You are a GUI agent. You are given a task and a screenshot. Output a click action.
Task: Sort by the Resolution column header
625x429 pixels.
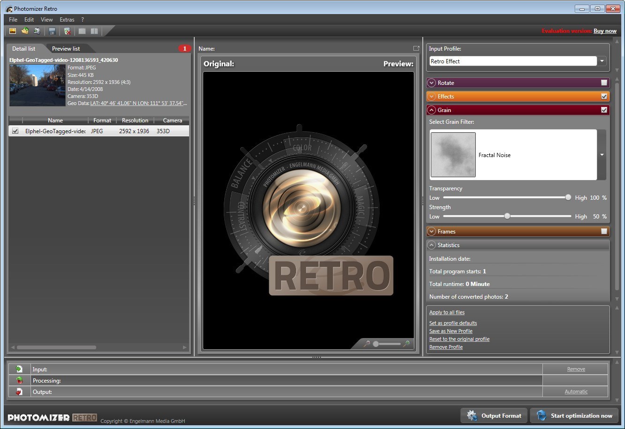135,120
